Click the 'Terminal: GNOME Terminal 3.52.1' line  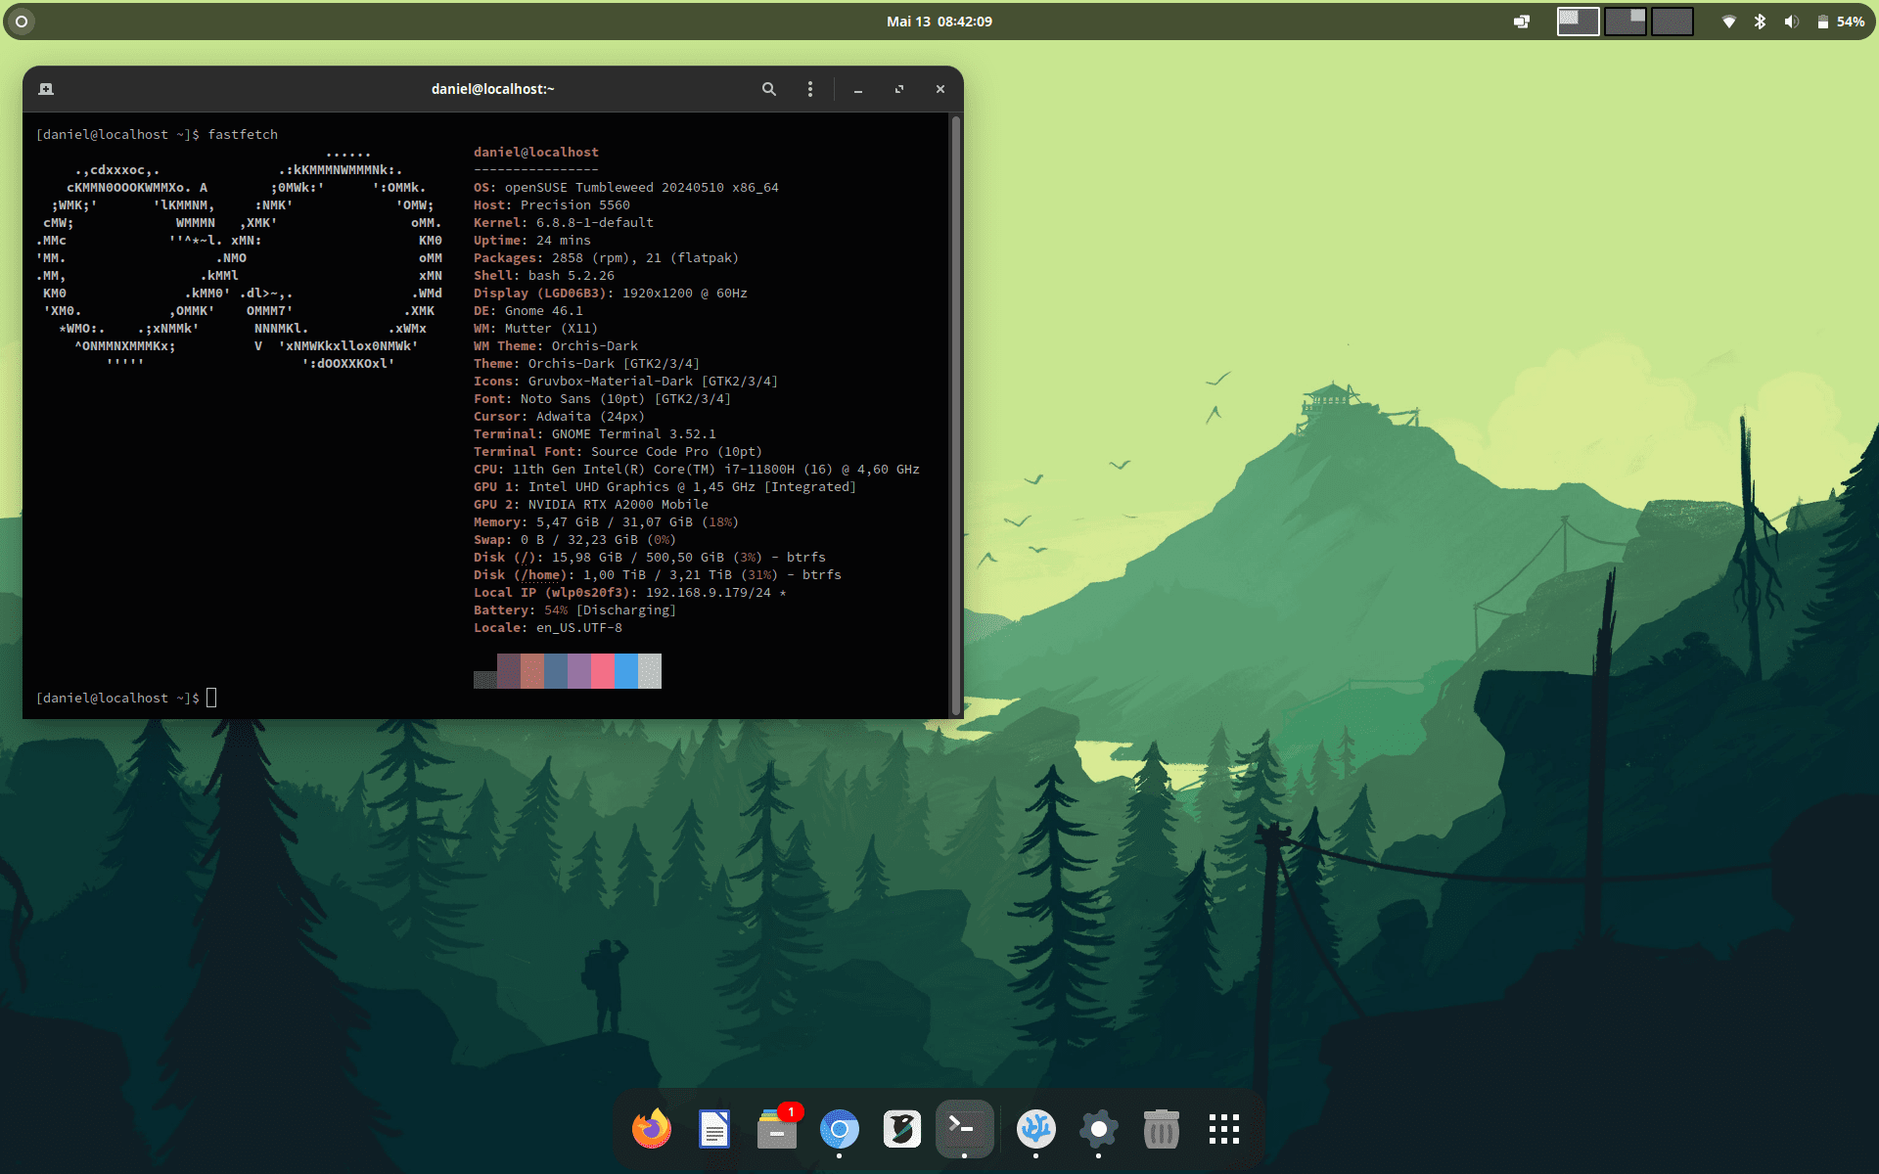point(595,433)
